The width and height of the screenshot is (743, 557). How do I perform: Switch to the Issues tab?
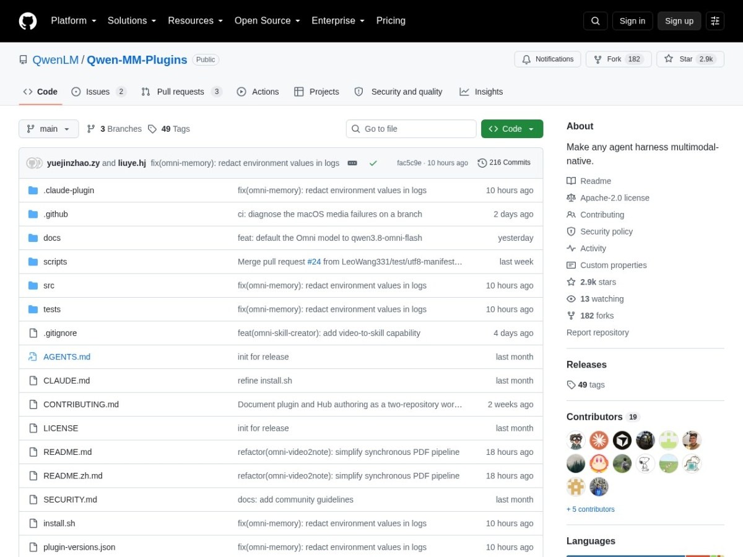[99, 92]
